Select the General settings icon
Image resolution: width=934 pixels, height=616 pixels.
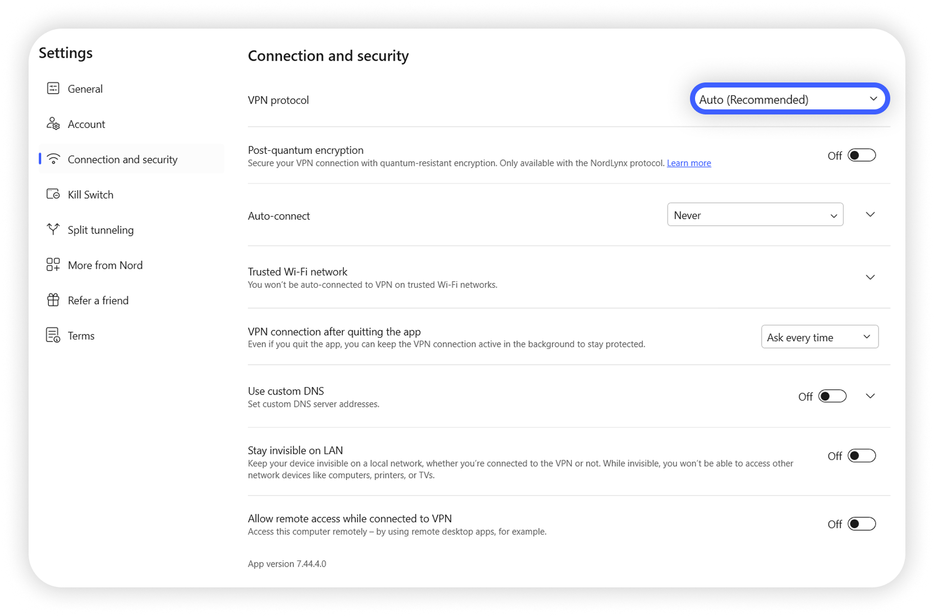pos(53,88)
